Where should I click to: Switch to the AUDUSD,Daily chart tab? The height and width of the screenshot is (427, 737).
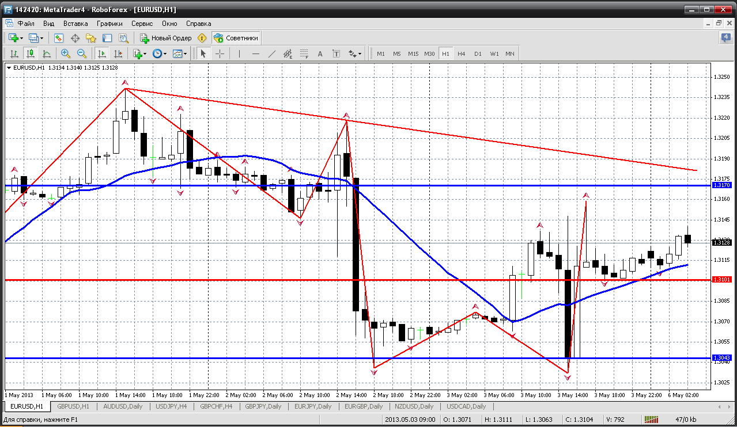point(122,406)
